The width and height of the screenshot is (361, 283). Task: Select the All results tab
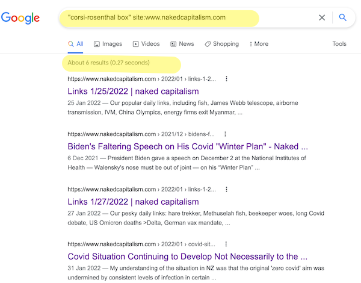coord(76,44)
